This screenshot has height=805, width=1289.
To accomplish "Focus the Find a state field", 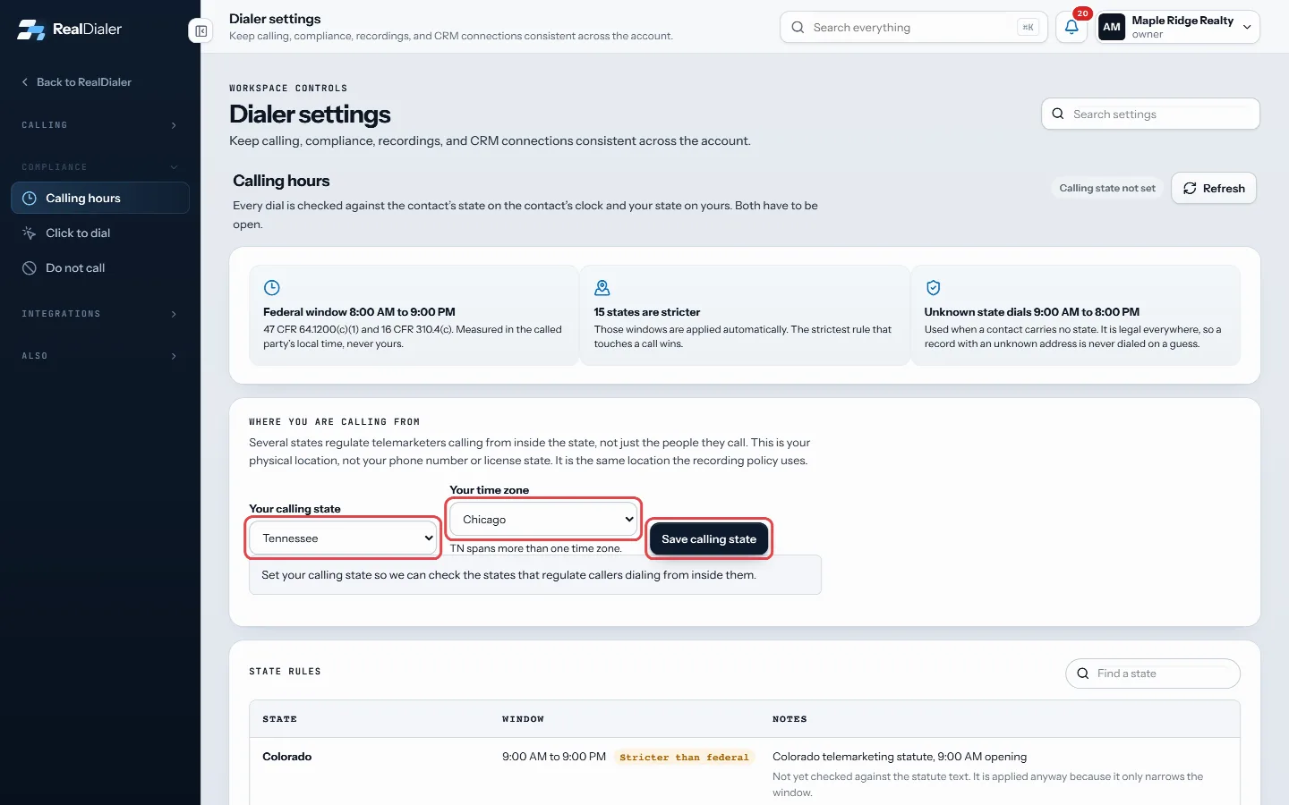I will [1153, 674].
